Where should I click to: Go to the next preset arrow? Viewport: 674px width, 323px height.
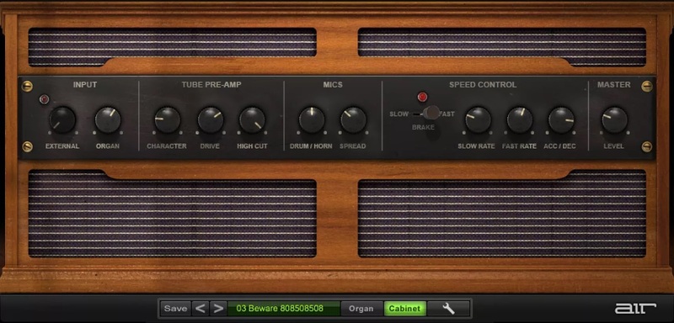(218, 309)
